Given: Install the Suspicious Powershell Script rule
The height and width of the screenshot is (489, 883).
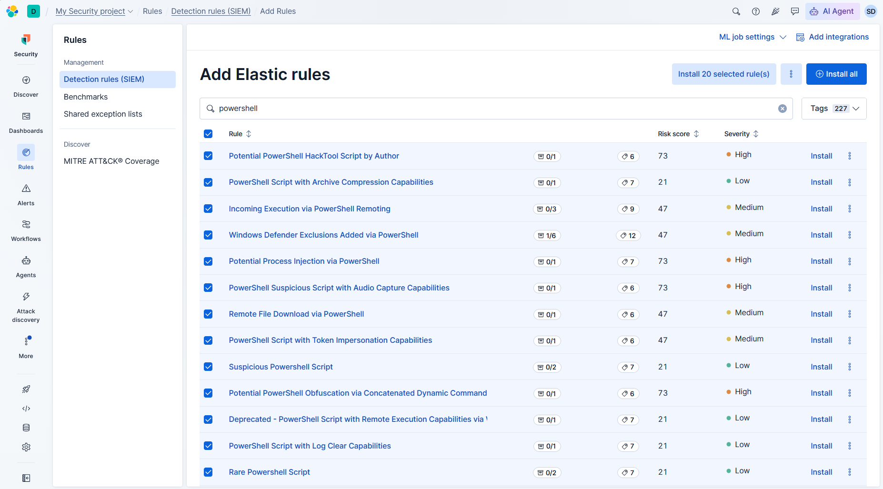Looking at the screenshot, I should [822, 367].
